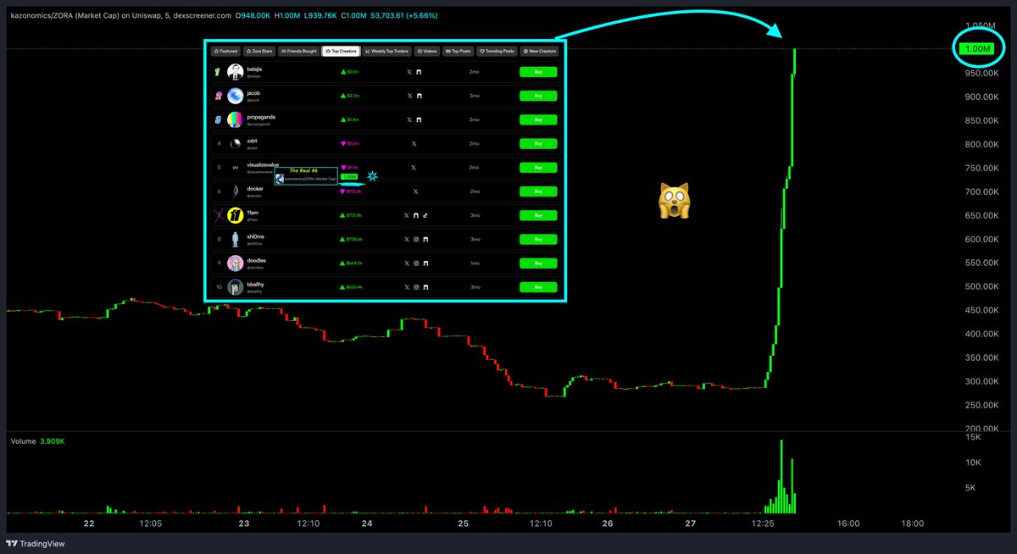Open doodles's X profile icon

(407, 263)
